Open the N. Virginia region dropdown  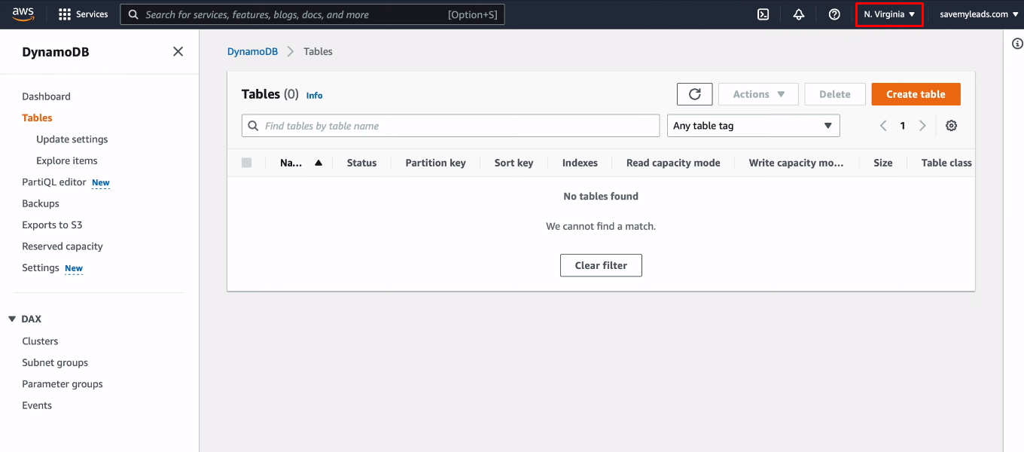pos(889,14)
